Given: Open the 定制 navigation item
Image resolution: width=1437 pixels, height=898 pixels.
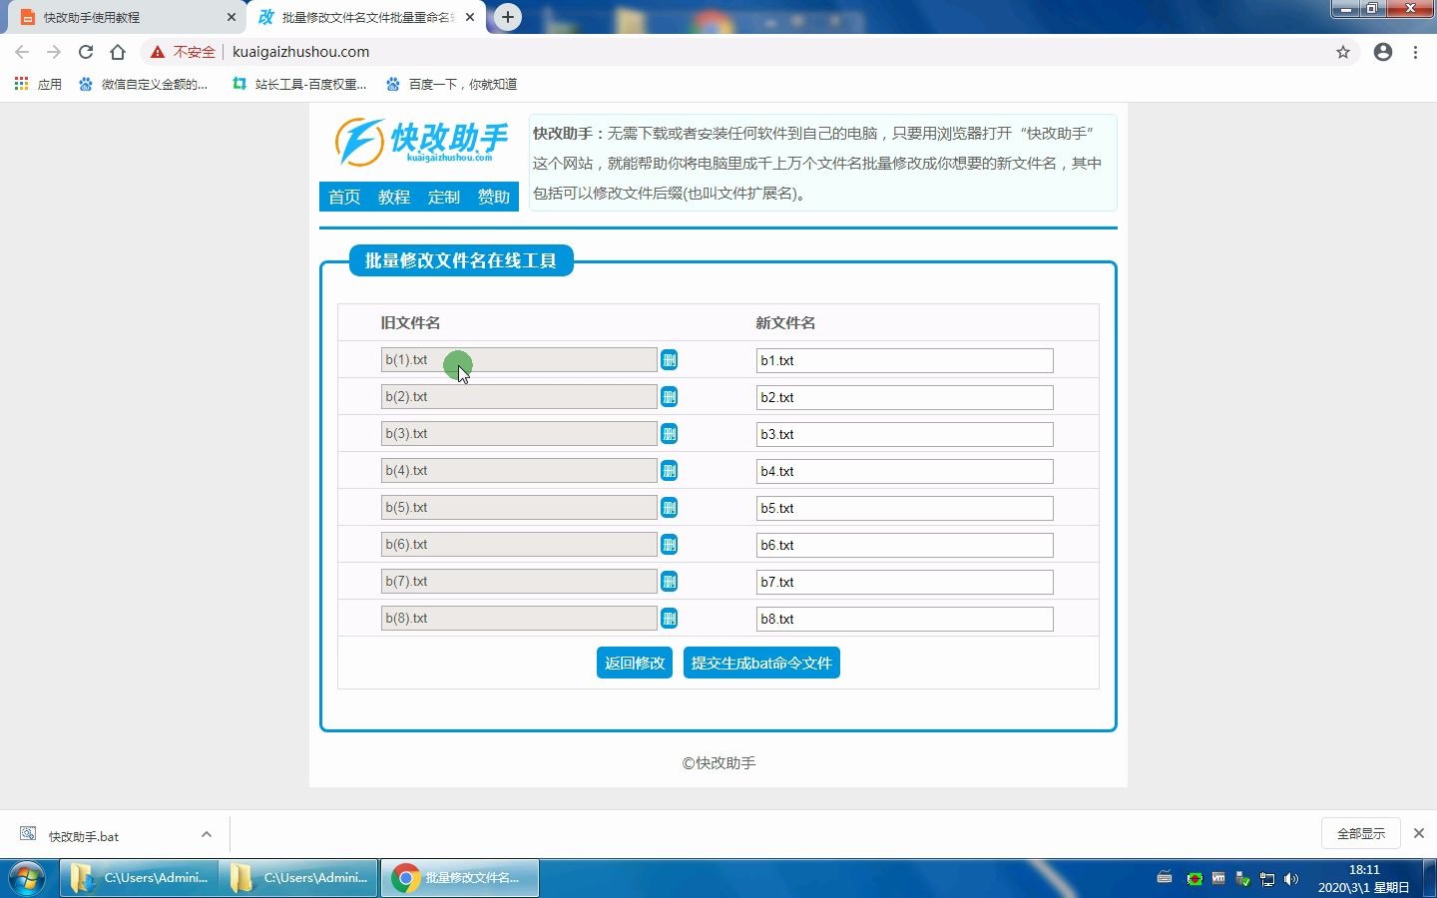Looking at the screenshot, I should click(x=444, y=197).
